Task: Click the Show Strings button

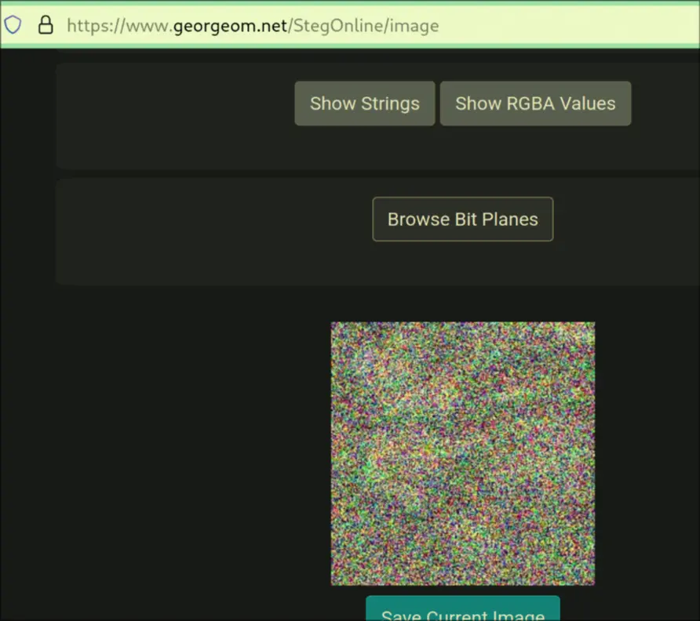Action: click(364, 103)
